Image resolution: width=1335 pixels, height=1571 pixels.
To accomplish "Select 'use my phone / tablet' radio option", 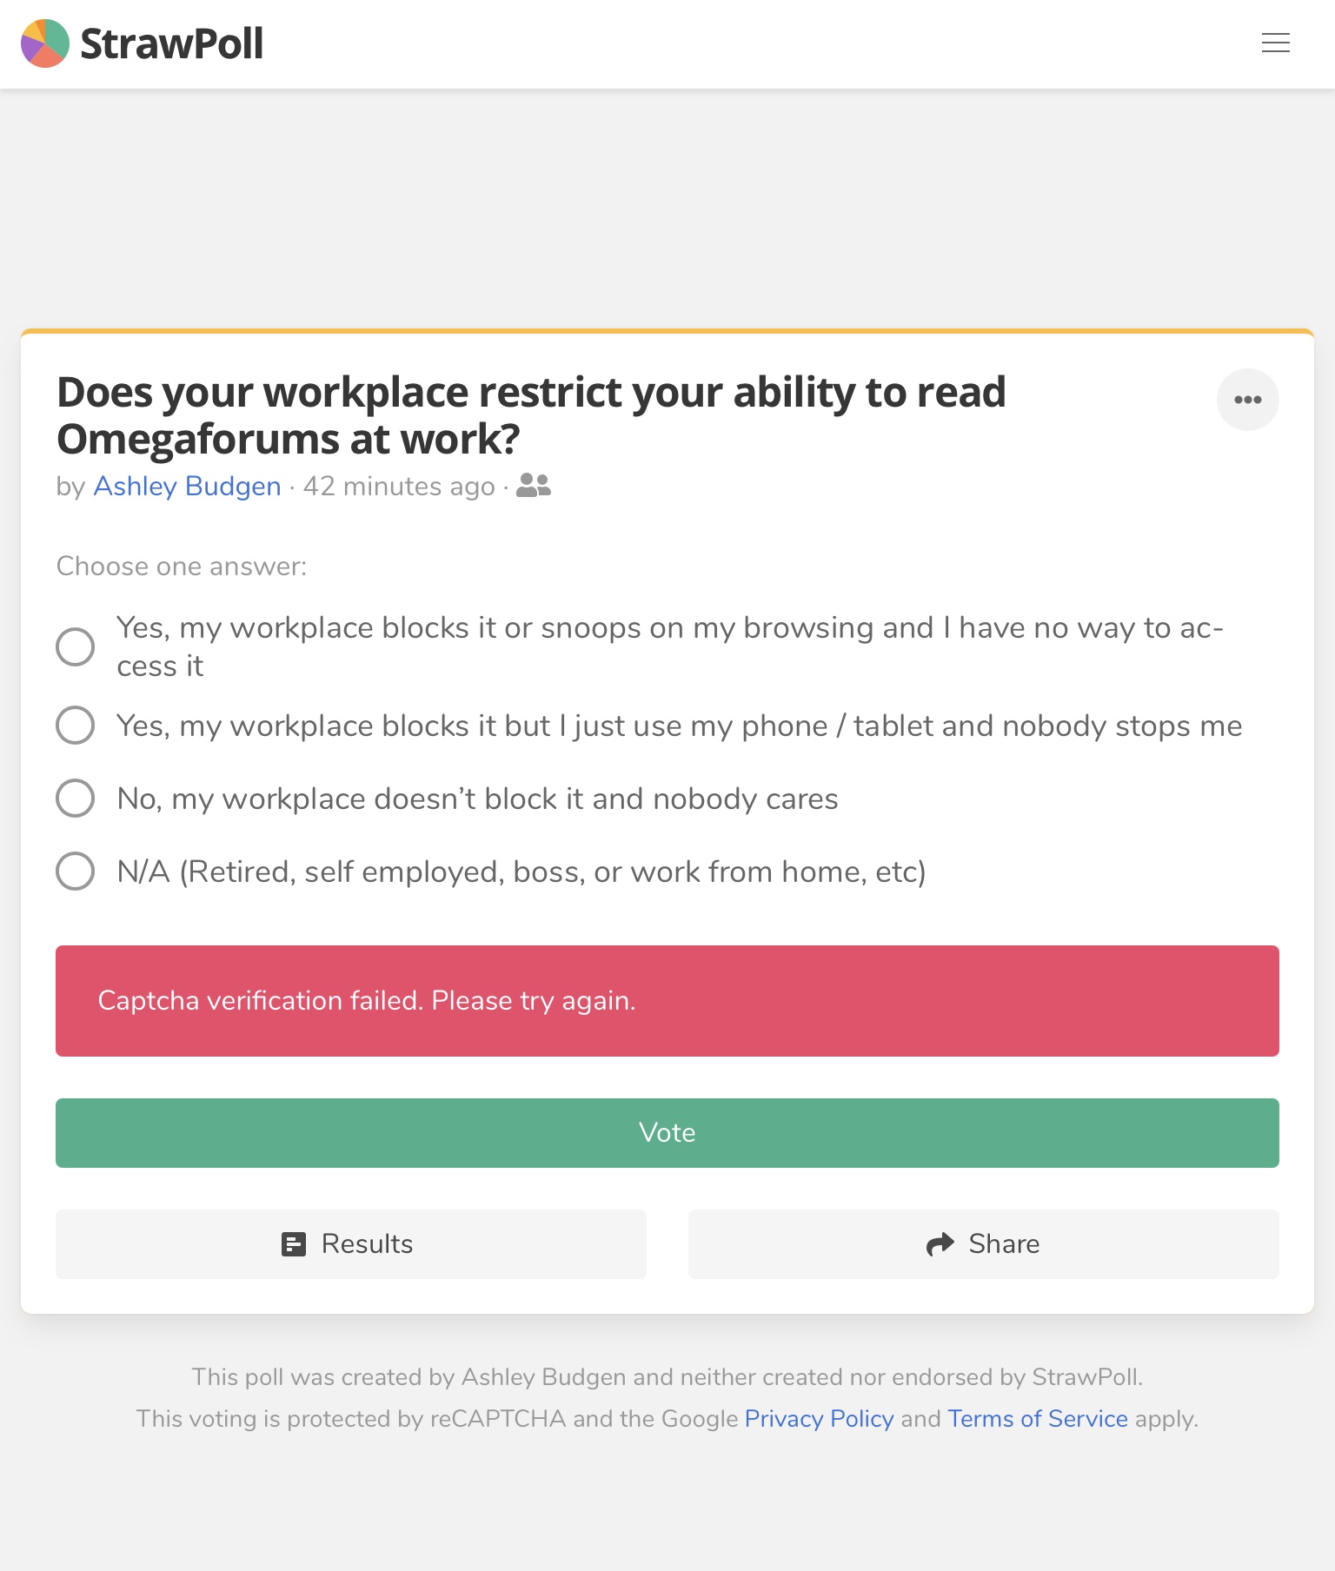I will (76, 725).
